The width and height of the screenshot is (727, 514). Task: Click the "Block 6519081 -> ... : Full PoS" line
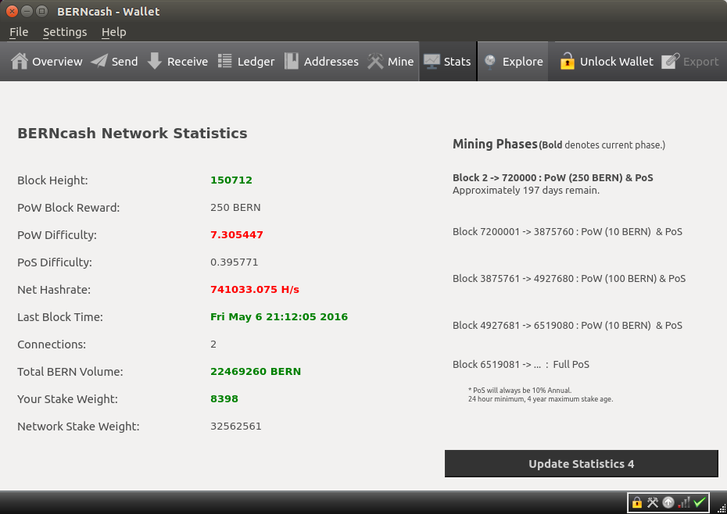click(x=521, y=364)
